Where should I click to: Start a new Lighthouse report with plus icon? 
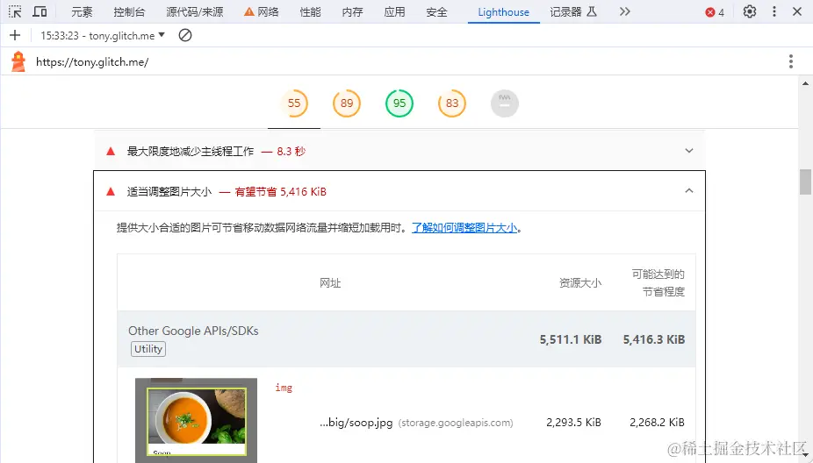15,35
